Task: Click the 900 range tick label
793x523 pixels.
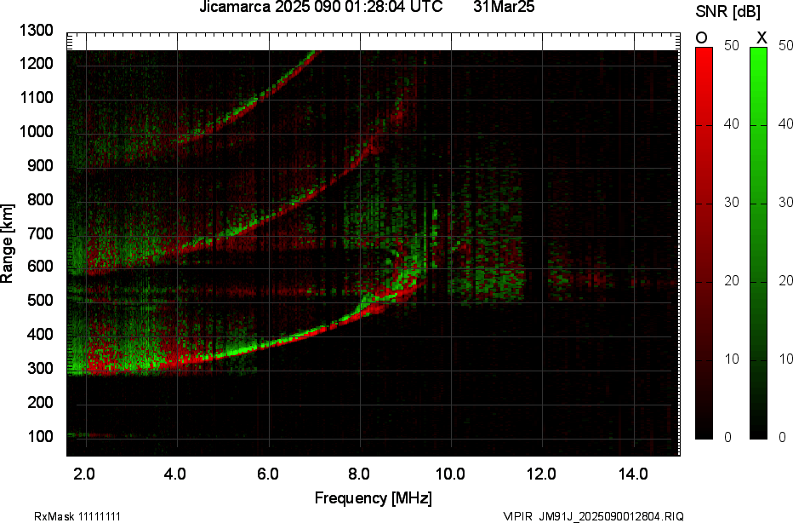Action: point(40,165)
